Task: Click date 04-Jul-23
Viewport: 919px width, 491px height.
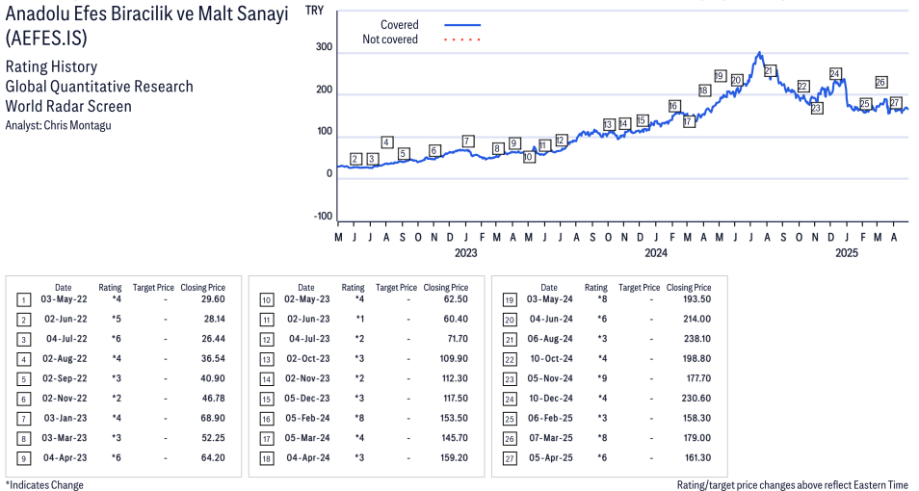Action: (x=309, y=339)
